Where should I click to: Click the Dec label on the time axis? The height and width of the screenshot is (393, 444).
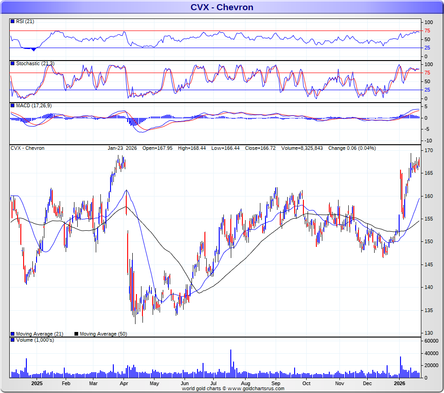click(x=367, y=383)
